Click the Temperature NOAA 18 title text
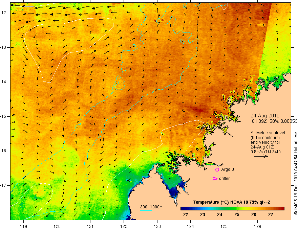 click(x=232, y=202)
